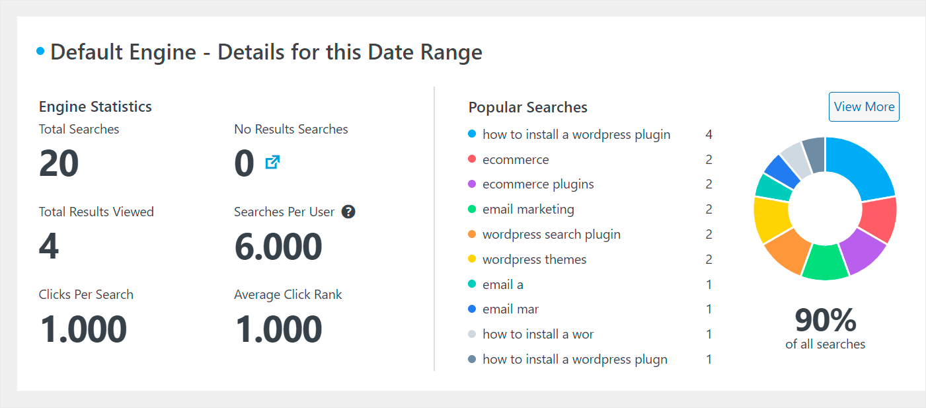Click the green dot beside 'email marketing'
Image resolution: width=926 pixels, height=408 pixels.
point(472,209)
